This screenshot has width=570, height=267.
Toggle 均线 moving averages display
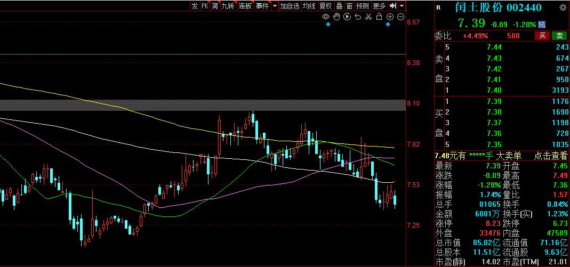pyautogui.click(x=309, y=5)
